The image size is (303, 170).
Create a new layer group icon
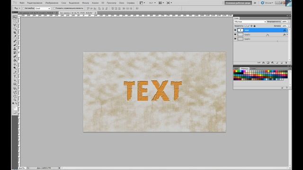click(x=277, y=63)
